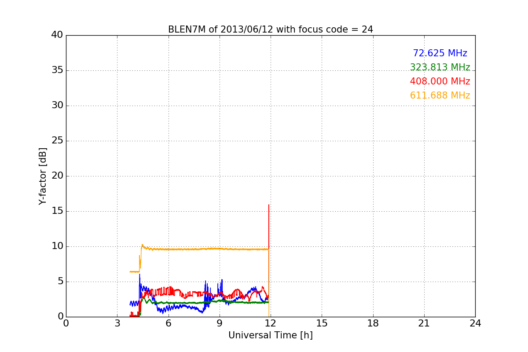Image resolution: width=528 pixels, height=352 pixels.
Task: Click the x-axis tick label 3
Action: click(x=117, y=323)
